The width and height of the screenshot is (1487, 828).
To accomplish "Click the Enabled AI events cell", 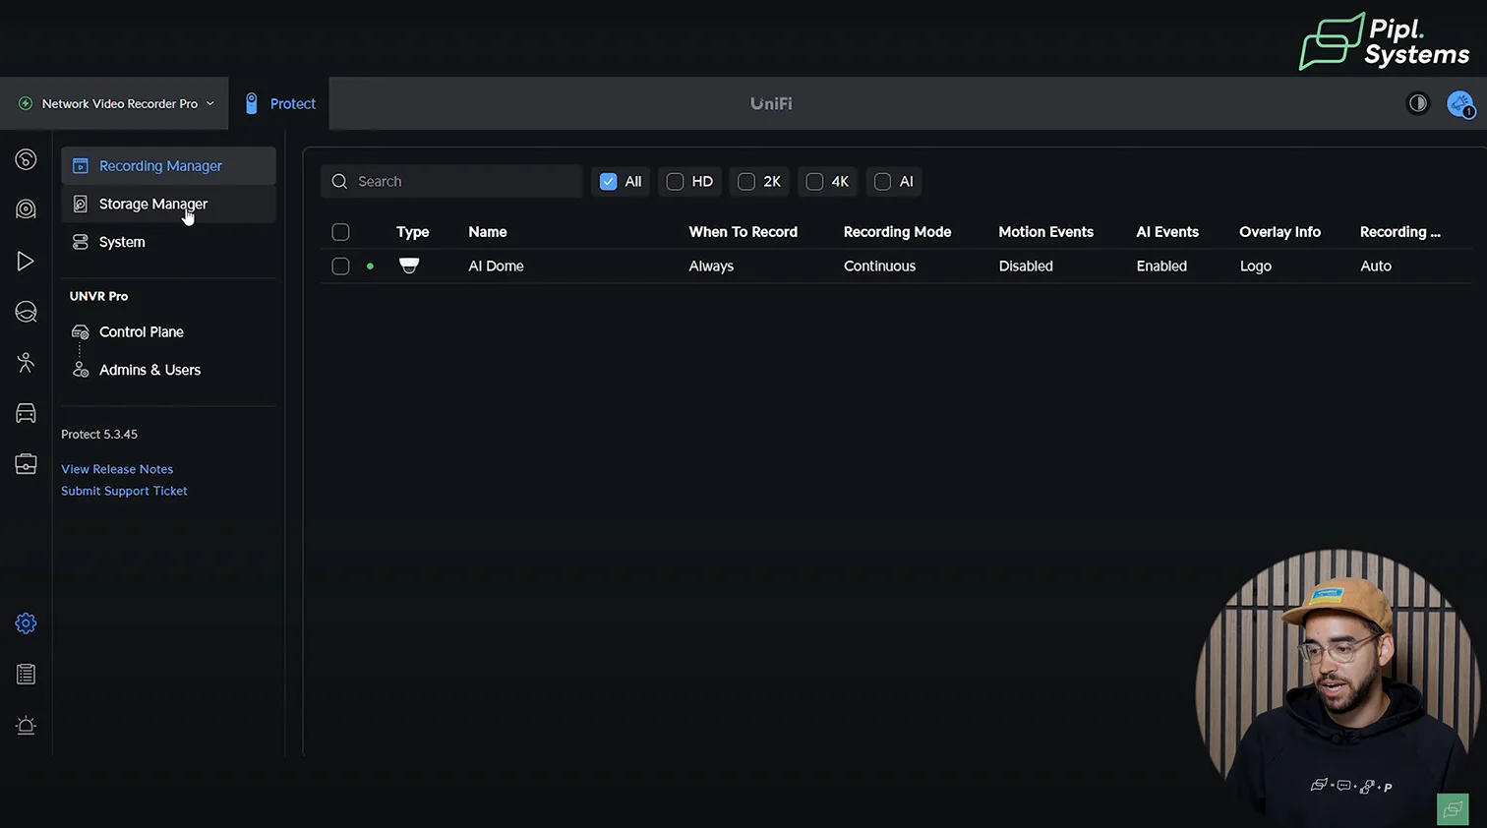I will 1161,266.
